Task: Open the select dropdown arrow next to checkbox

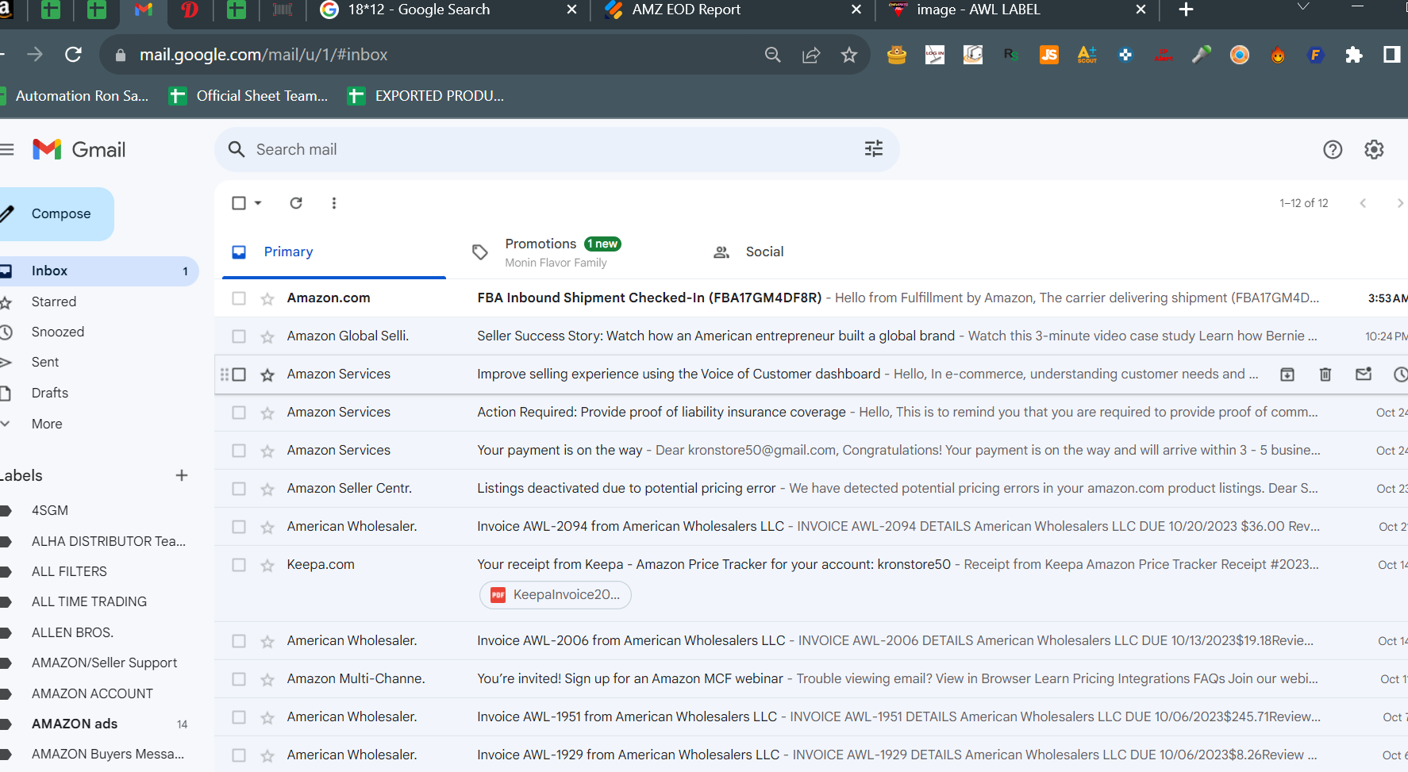Action: [x=258, y=203]
